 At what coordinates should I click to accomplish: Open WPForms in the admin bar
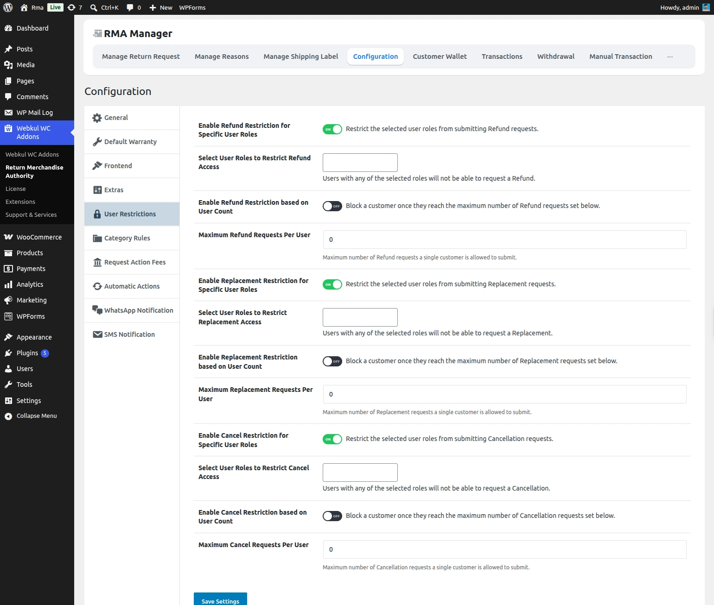[x=192, y=7]
